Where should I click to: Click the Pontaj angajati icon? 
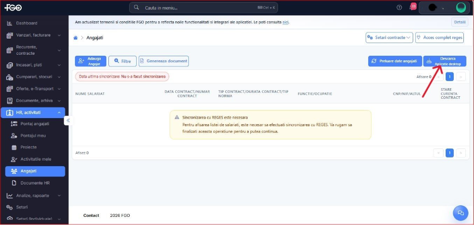[x=14, y=124]
